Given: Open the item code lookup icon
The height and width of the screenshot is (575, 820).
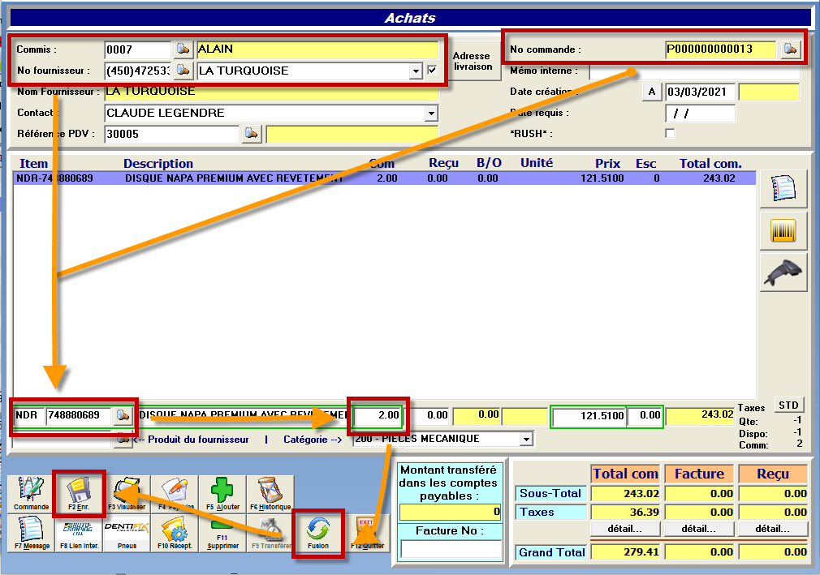Looking at the screenshot, I should coord(123,416).
